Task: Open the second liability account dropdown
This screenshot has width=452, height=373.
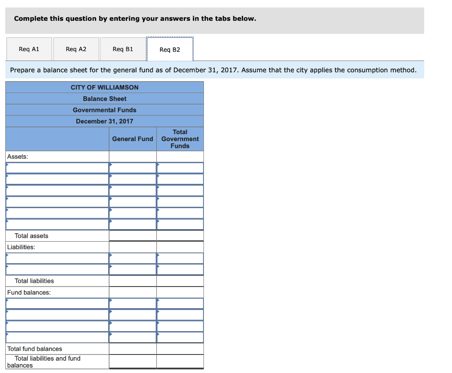Action: [56, 269]
